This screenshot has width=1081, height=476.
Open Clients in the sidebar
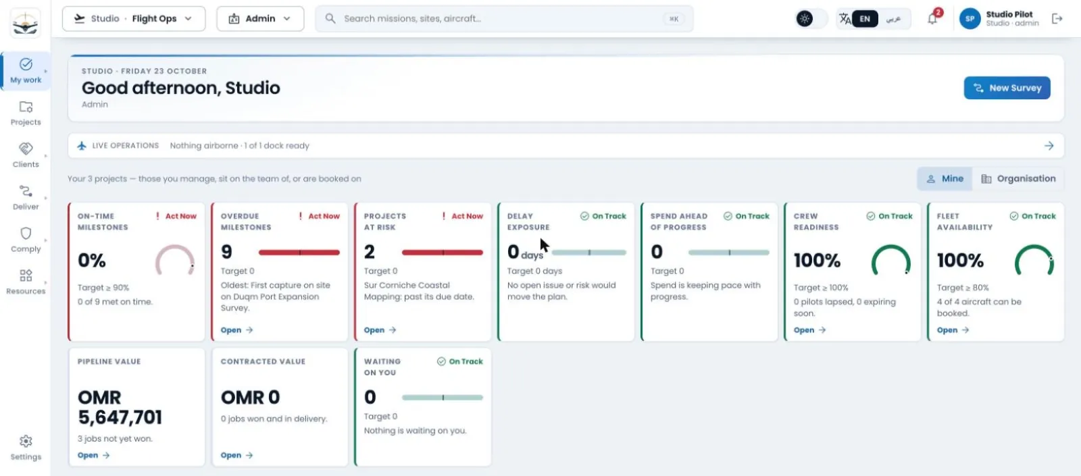coord(26,155)
